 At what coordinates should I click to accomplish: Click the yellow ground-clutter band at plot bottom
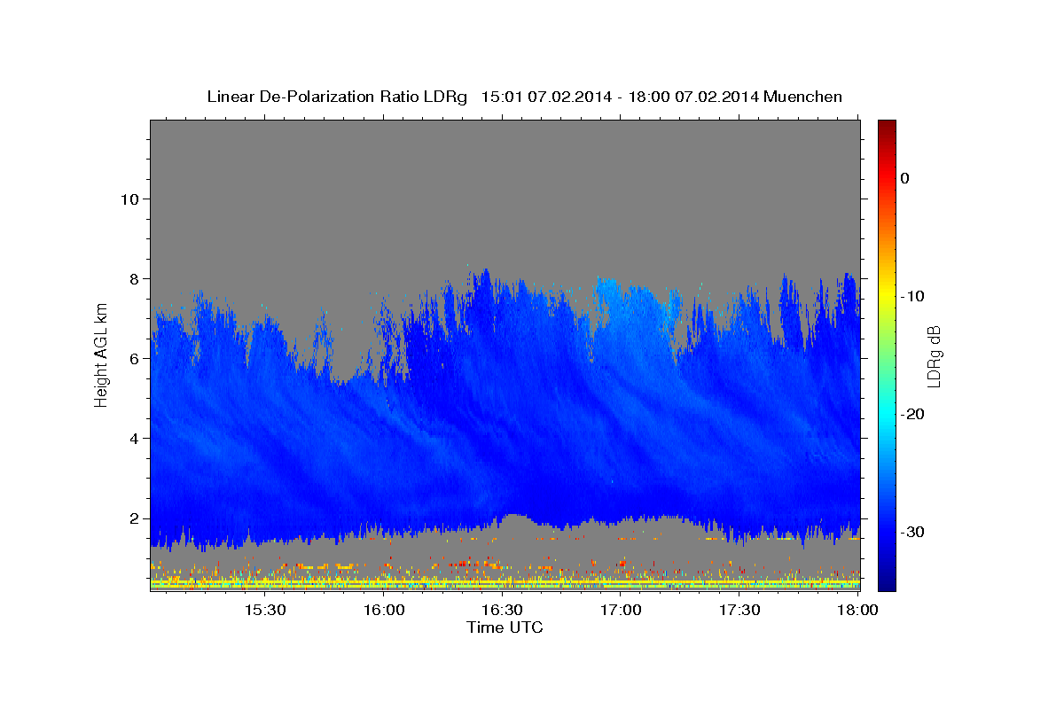[x=505, y=582]
